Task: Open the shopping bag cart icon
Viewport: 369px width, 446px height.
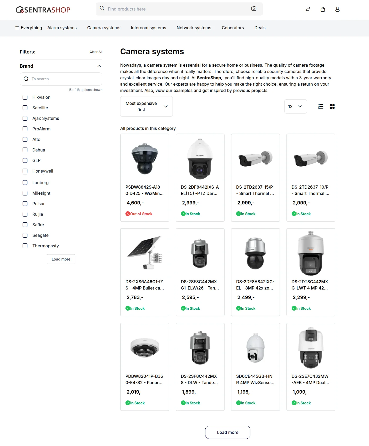Action: (323, 9)
